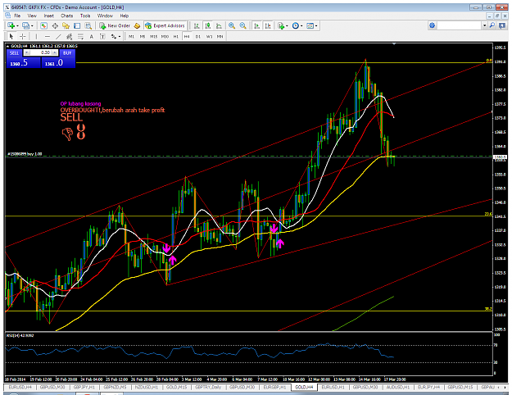Switch to the EURJPY,H4 chart tab

click(428, 387)
